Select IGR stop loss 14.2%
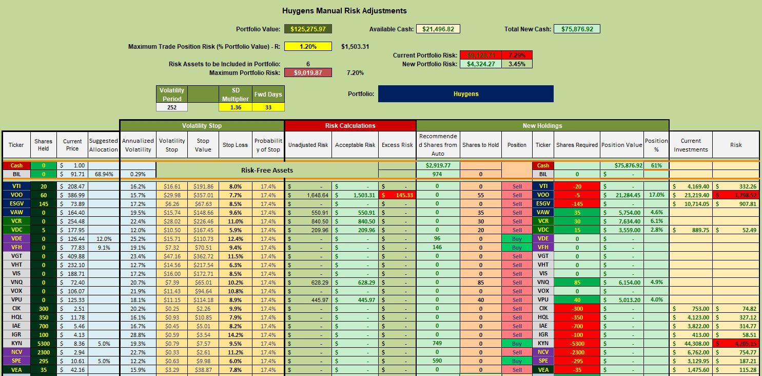 pyautogui.click(x=236, y=335)
